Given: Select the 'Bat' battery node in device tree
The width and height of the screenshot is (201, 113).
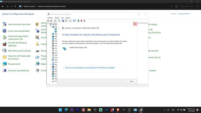Looking at the screenshot, I should [x=54, y=36].
